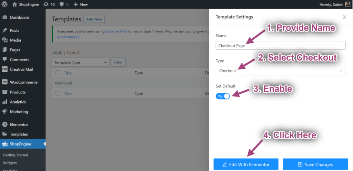
Task: Toggle the Set Default switch
Action: (223, 96)
